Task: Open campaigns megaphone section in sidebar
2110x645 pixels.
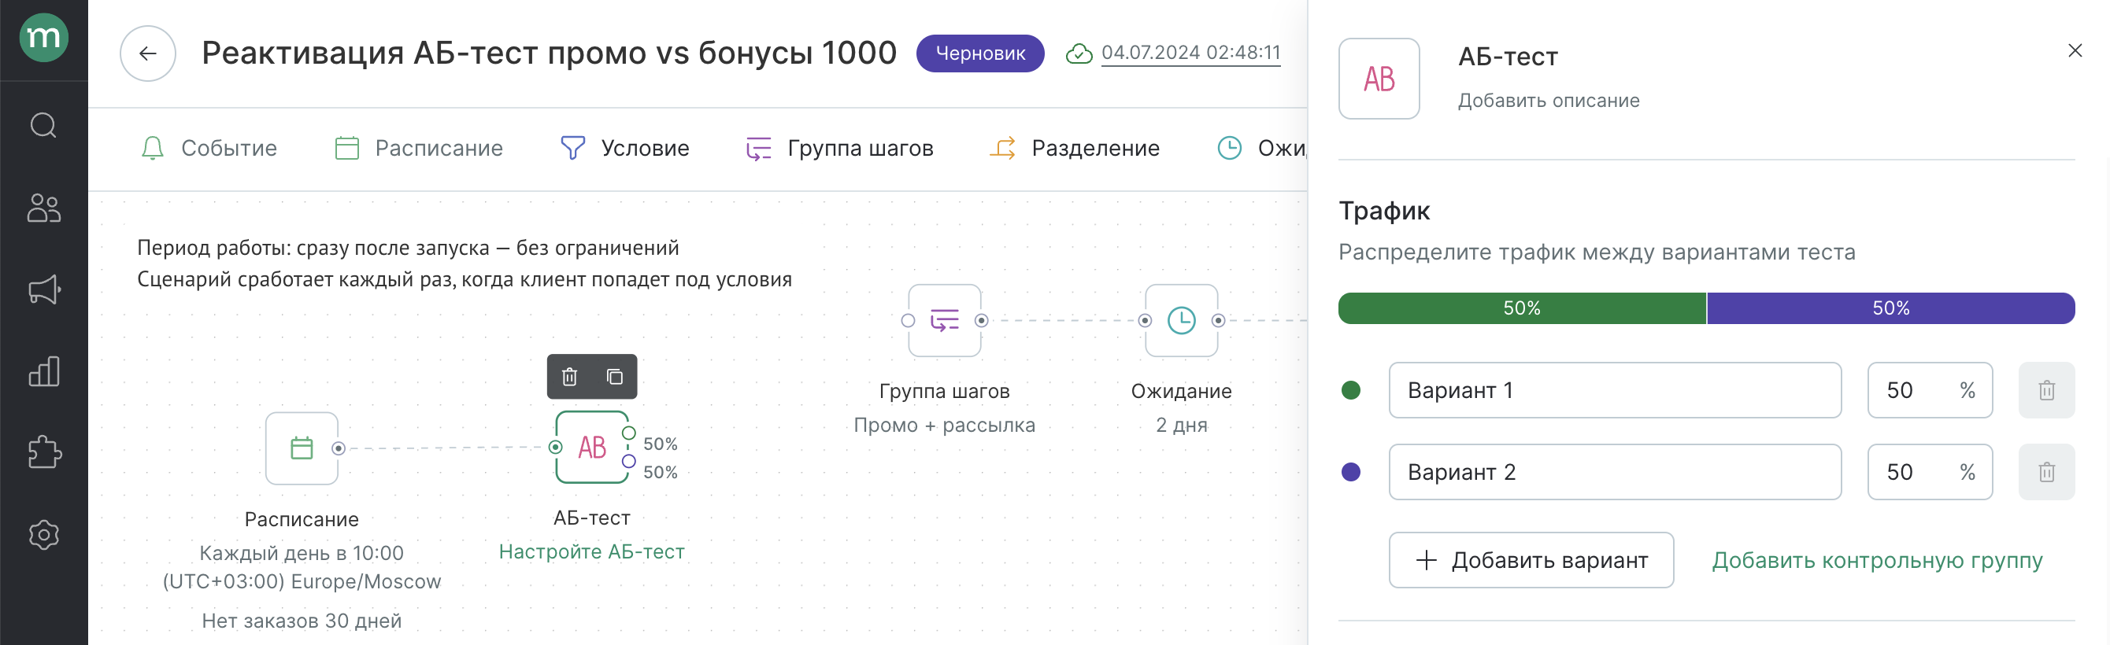Action: pos(43,289)
